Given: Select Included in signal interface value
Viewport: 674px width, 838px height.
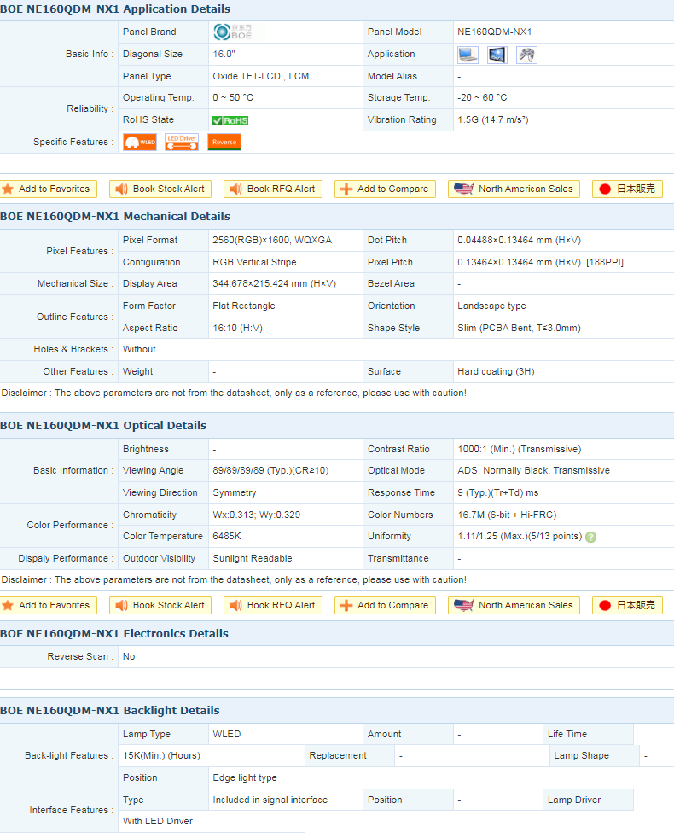Looking at the screenshot, I should 270,800.
